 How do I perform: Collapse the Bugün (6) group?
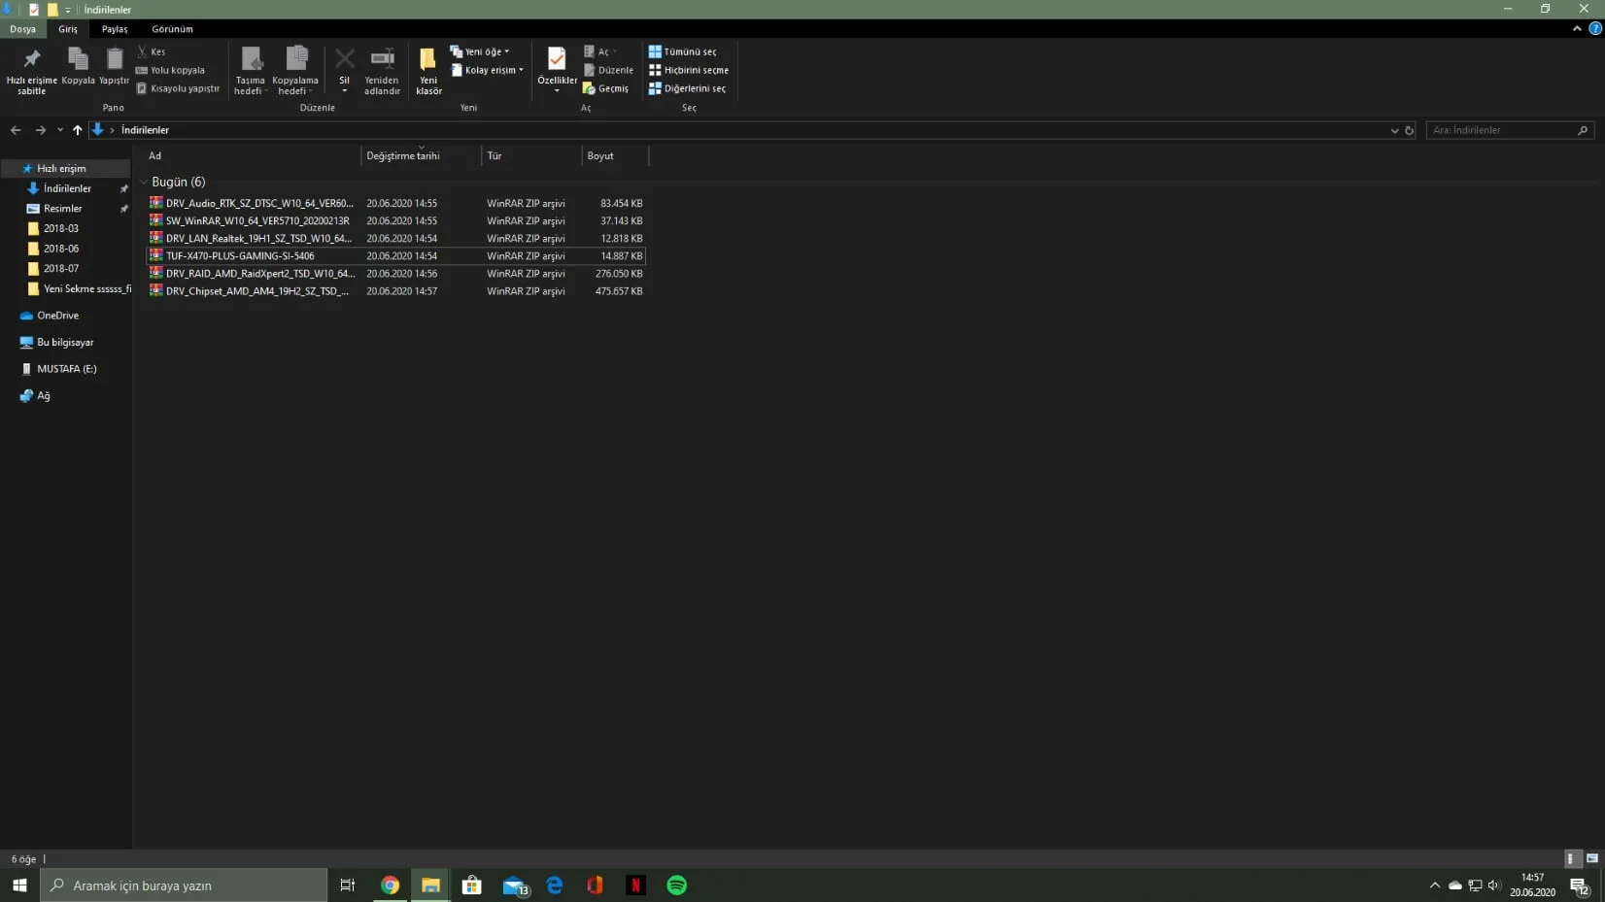point(144,183)
